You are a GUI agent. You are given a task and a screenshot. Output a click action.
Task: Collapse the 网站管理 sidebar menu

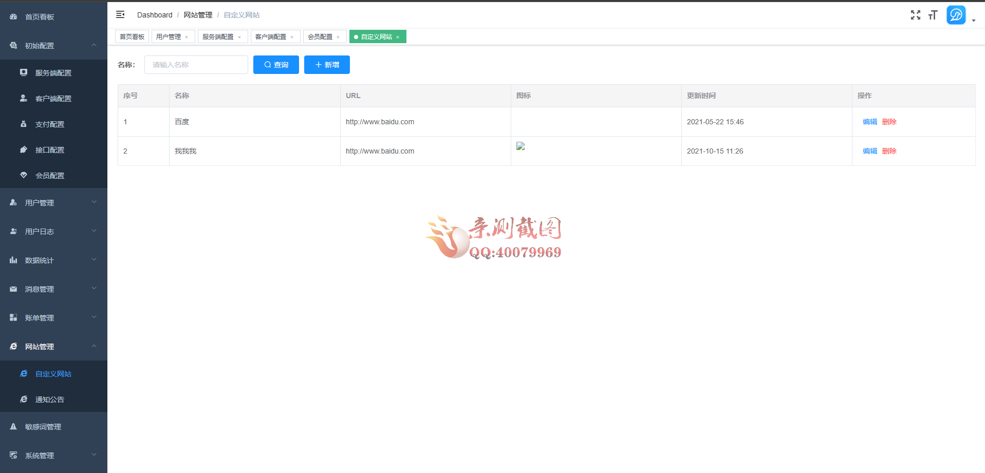coord(53,347)
